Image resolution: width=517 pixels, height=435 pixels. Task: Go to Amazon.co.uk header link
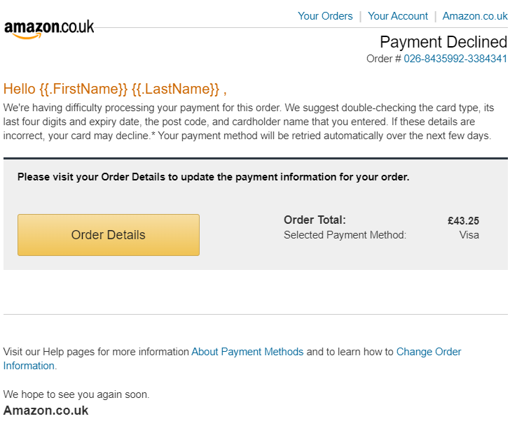(x=475, y=16)
